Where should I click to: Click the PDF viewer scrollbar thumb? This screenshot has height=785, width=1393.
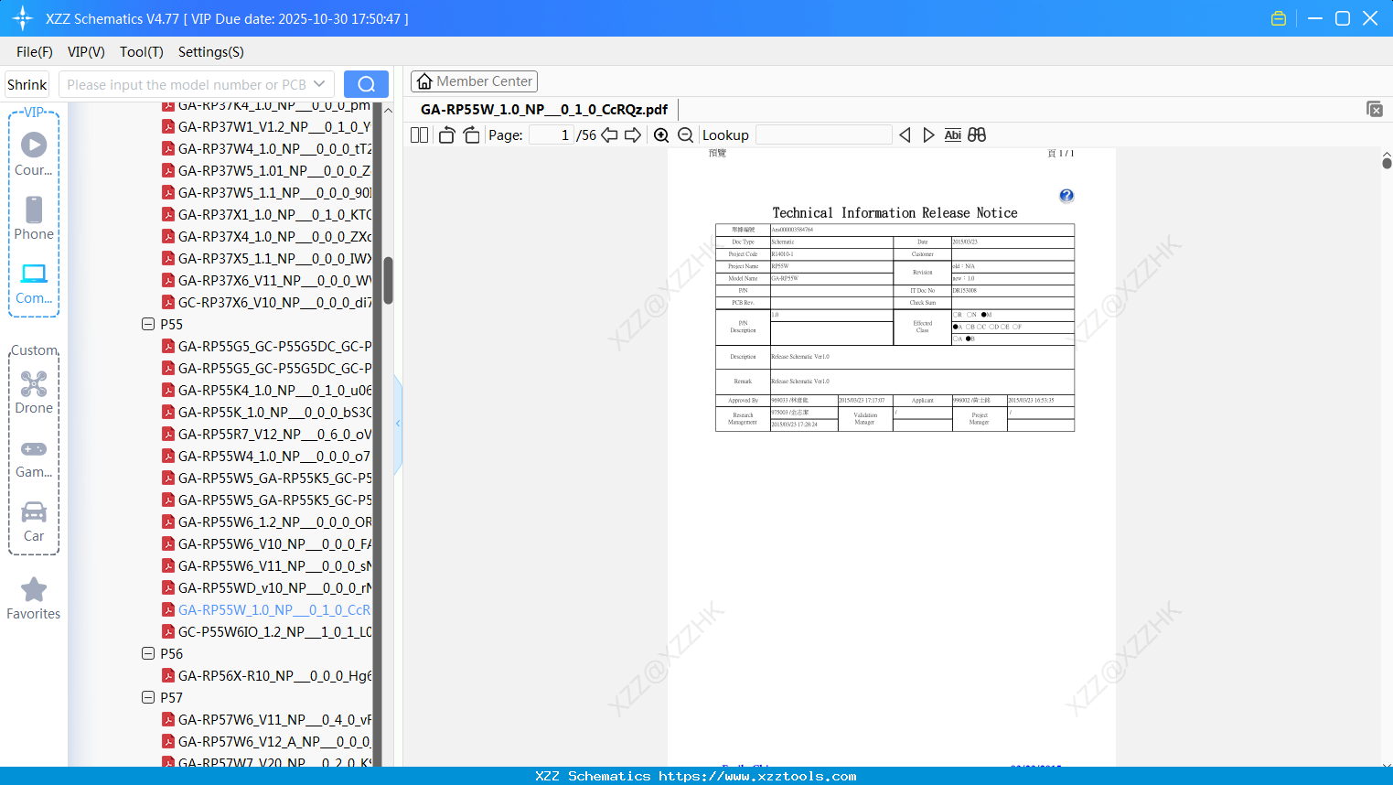coord(1387,163)
